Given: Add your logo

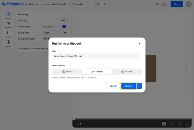Looking at the screenshot, I should point(63,21).
